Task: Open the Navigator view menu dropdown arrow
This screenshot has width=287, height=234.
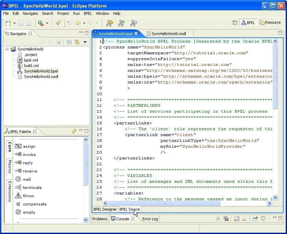Action: [85, 42]
